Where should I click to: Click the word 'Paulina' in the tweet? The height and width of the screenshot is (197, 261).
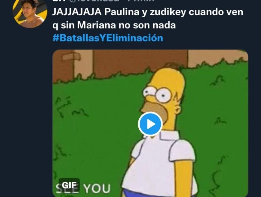tap(122, 12)
